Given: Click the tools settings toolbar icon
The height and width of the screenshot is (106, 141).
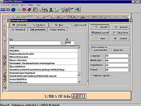Looking at the screenshot, I should point(67,10).
